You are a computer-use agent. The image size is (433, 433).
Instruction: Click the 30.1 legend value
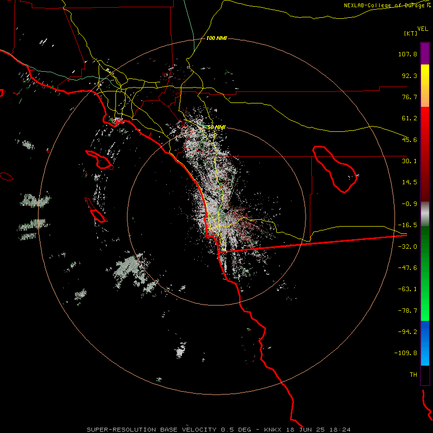point(409,161)
